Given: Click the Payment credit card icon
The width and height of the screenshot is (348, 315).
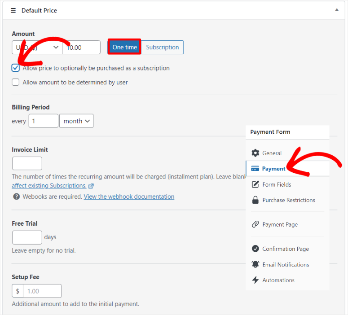Looking at the screenshot, I should (255, 169).
